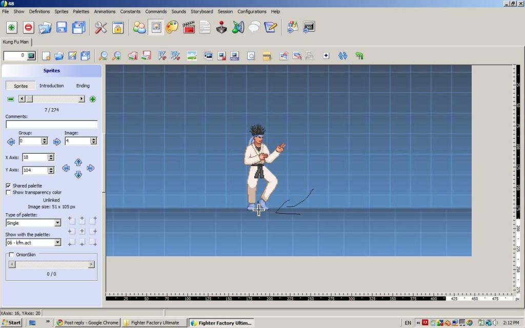Open the clapperboard animations icon
The width and height of the screenshot is (525, 328).
189,28
